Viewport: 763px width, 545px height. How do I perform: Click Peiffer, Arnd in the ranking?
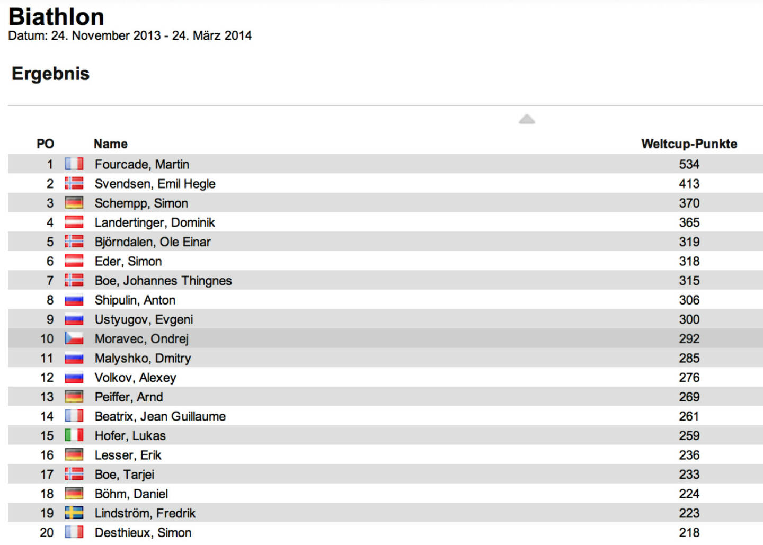(129, 397)
